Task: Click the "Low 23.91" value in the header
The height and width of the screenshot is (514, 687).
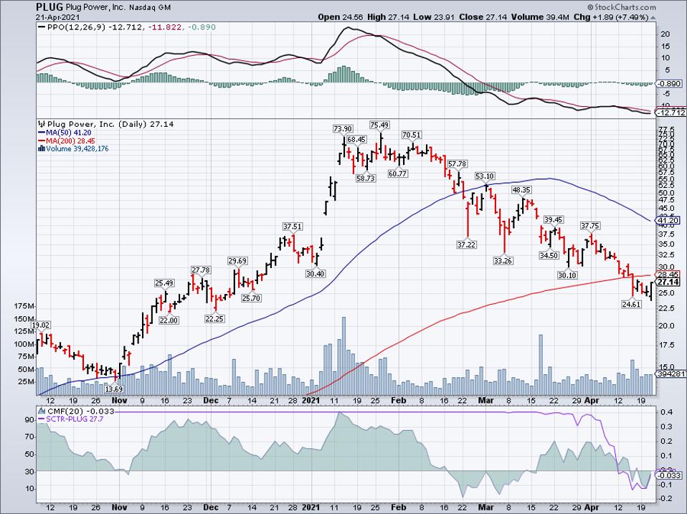Action: pyautogui.click(x=433, y=17)
